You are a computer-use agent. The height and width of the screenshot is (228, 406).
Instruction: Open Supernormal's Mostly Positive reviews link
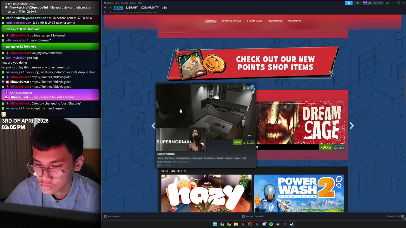tap(164, 162)
